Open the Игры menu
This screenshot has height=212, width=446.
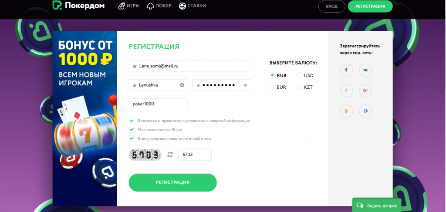[x=129, y=6]
